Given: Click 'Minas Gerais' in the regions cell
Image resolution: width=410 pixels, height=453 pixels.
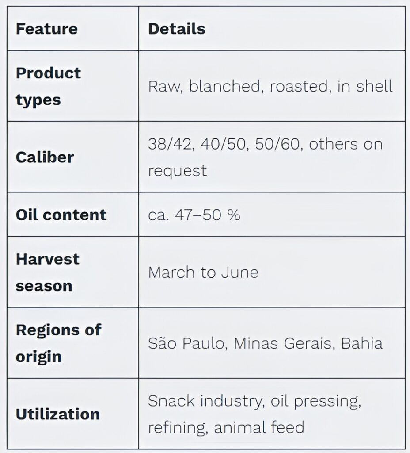Looking at the screenshot, I should 283,343.
